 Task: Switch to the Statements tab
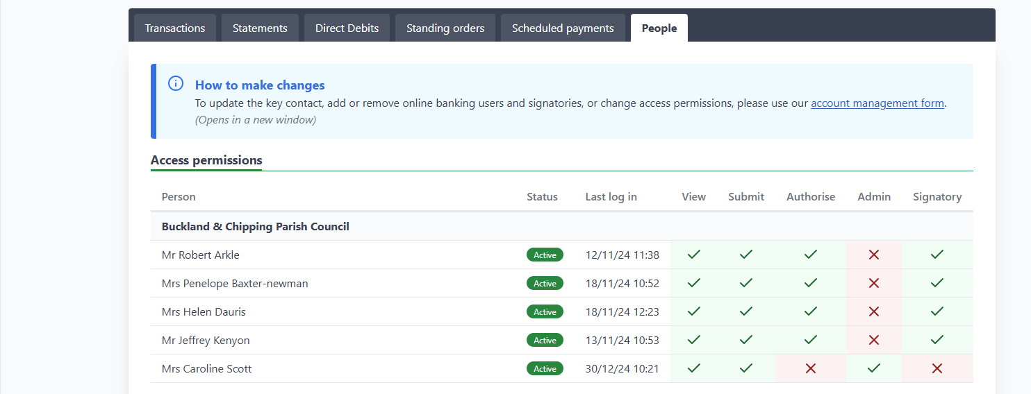(x=260, y=28)
